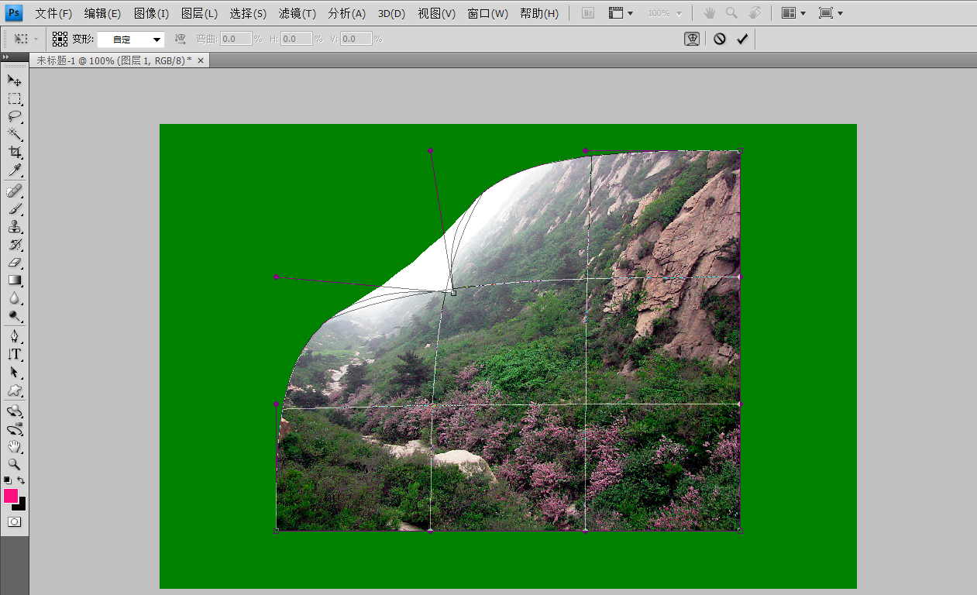Commit the warp transform with checkmark
Screen dimensions: 977x595
742,39
